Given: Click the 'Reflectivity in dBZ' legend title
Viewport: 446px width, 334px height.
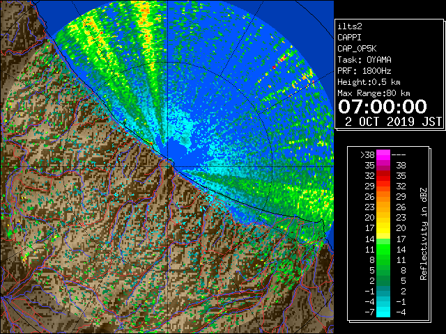Looking at the screenshot, I should 424,234.
